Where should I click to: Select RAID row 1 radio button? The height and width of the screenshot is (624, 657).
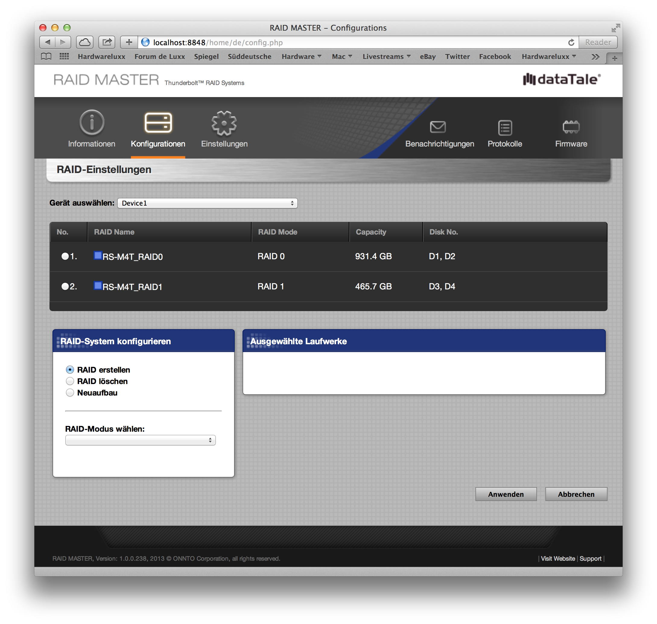pos(65,256)
